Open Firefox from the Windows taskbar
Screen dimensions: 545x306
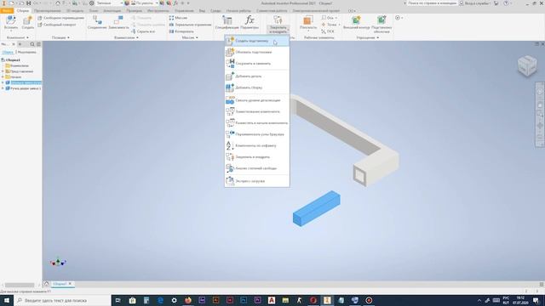pyautogui.click(x=187, y=300)
